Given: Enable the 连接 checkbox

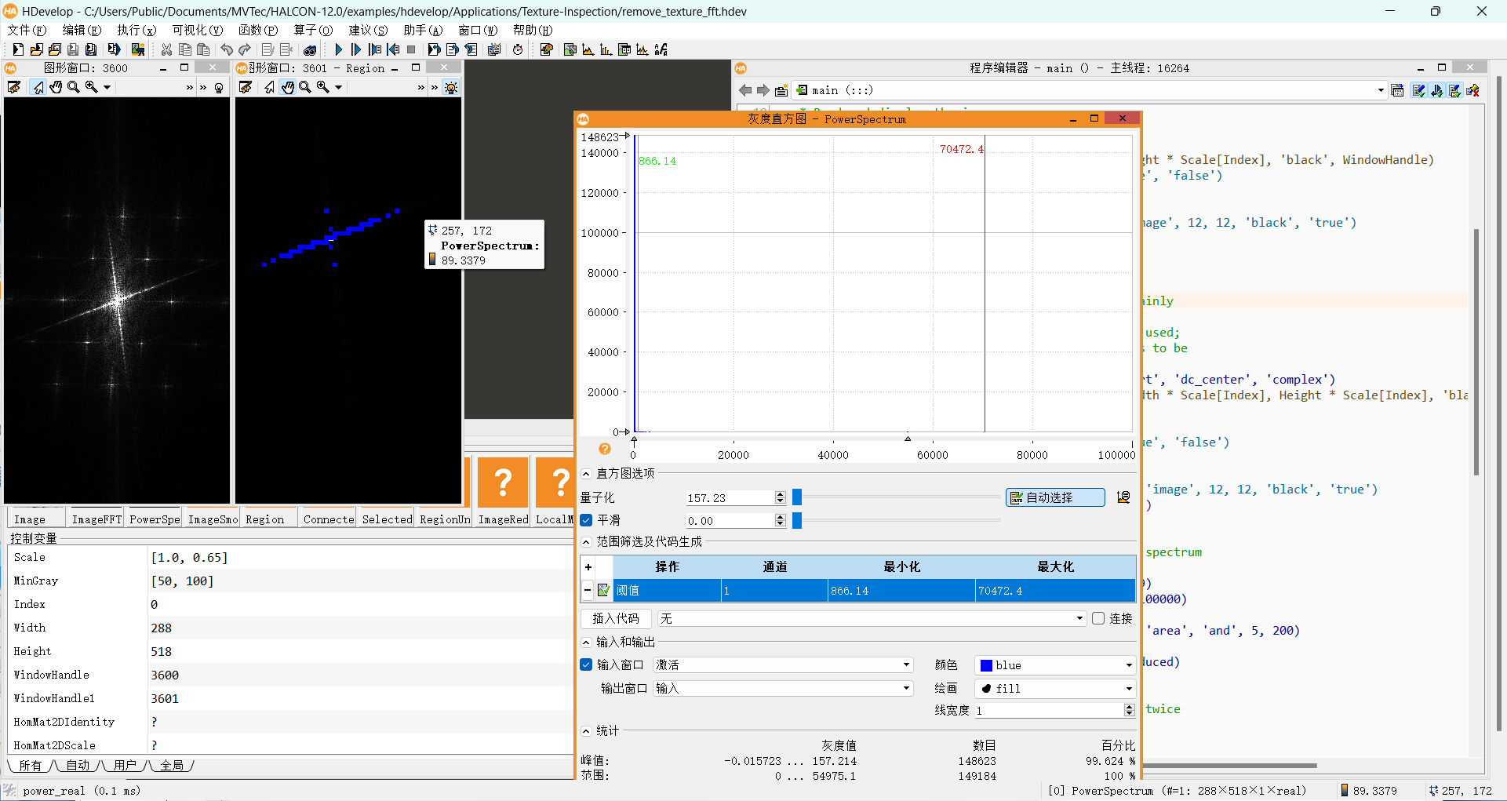Looking at the screenshot, I should point(1098,618).
